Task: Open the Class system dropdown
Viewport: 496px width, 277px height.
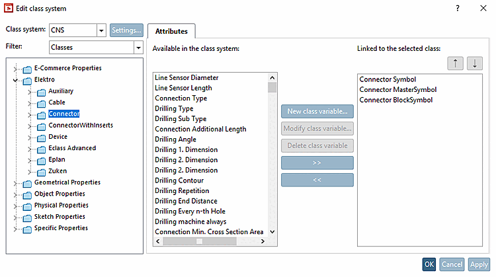Action: (101, 30)
